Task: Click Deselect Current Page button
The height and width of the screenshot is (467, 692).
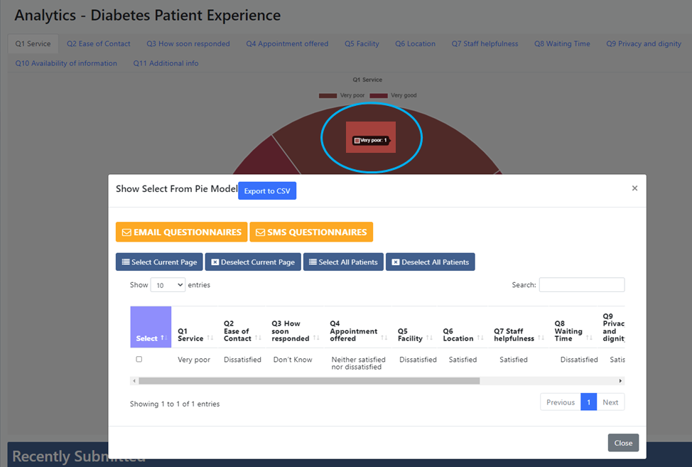Action: [x=253, y=262]
